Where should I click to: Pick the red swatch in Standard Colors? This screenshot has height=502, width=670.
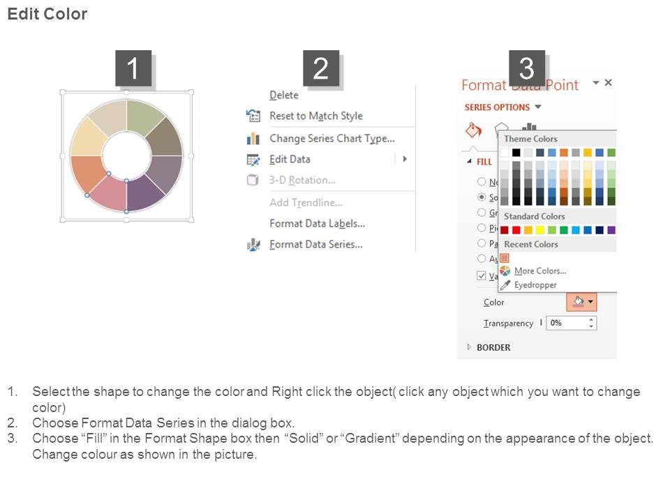[516, 230]
